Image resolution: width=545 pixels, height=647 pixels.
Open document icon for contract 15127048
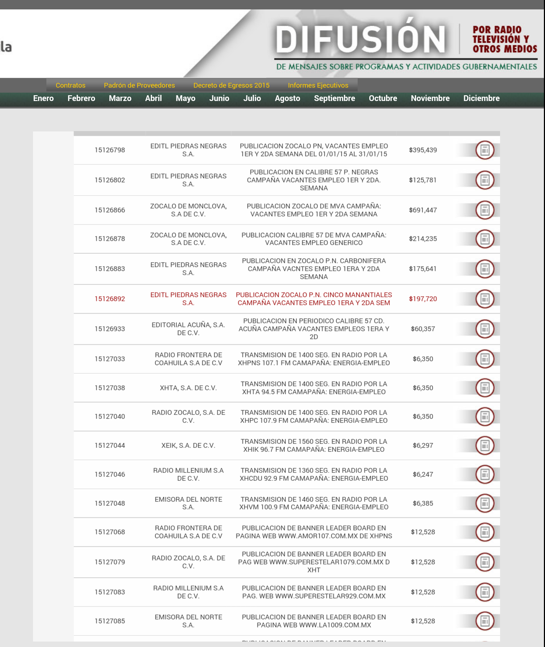coord(485,503)
